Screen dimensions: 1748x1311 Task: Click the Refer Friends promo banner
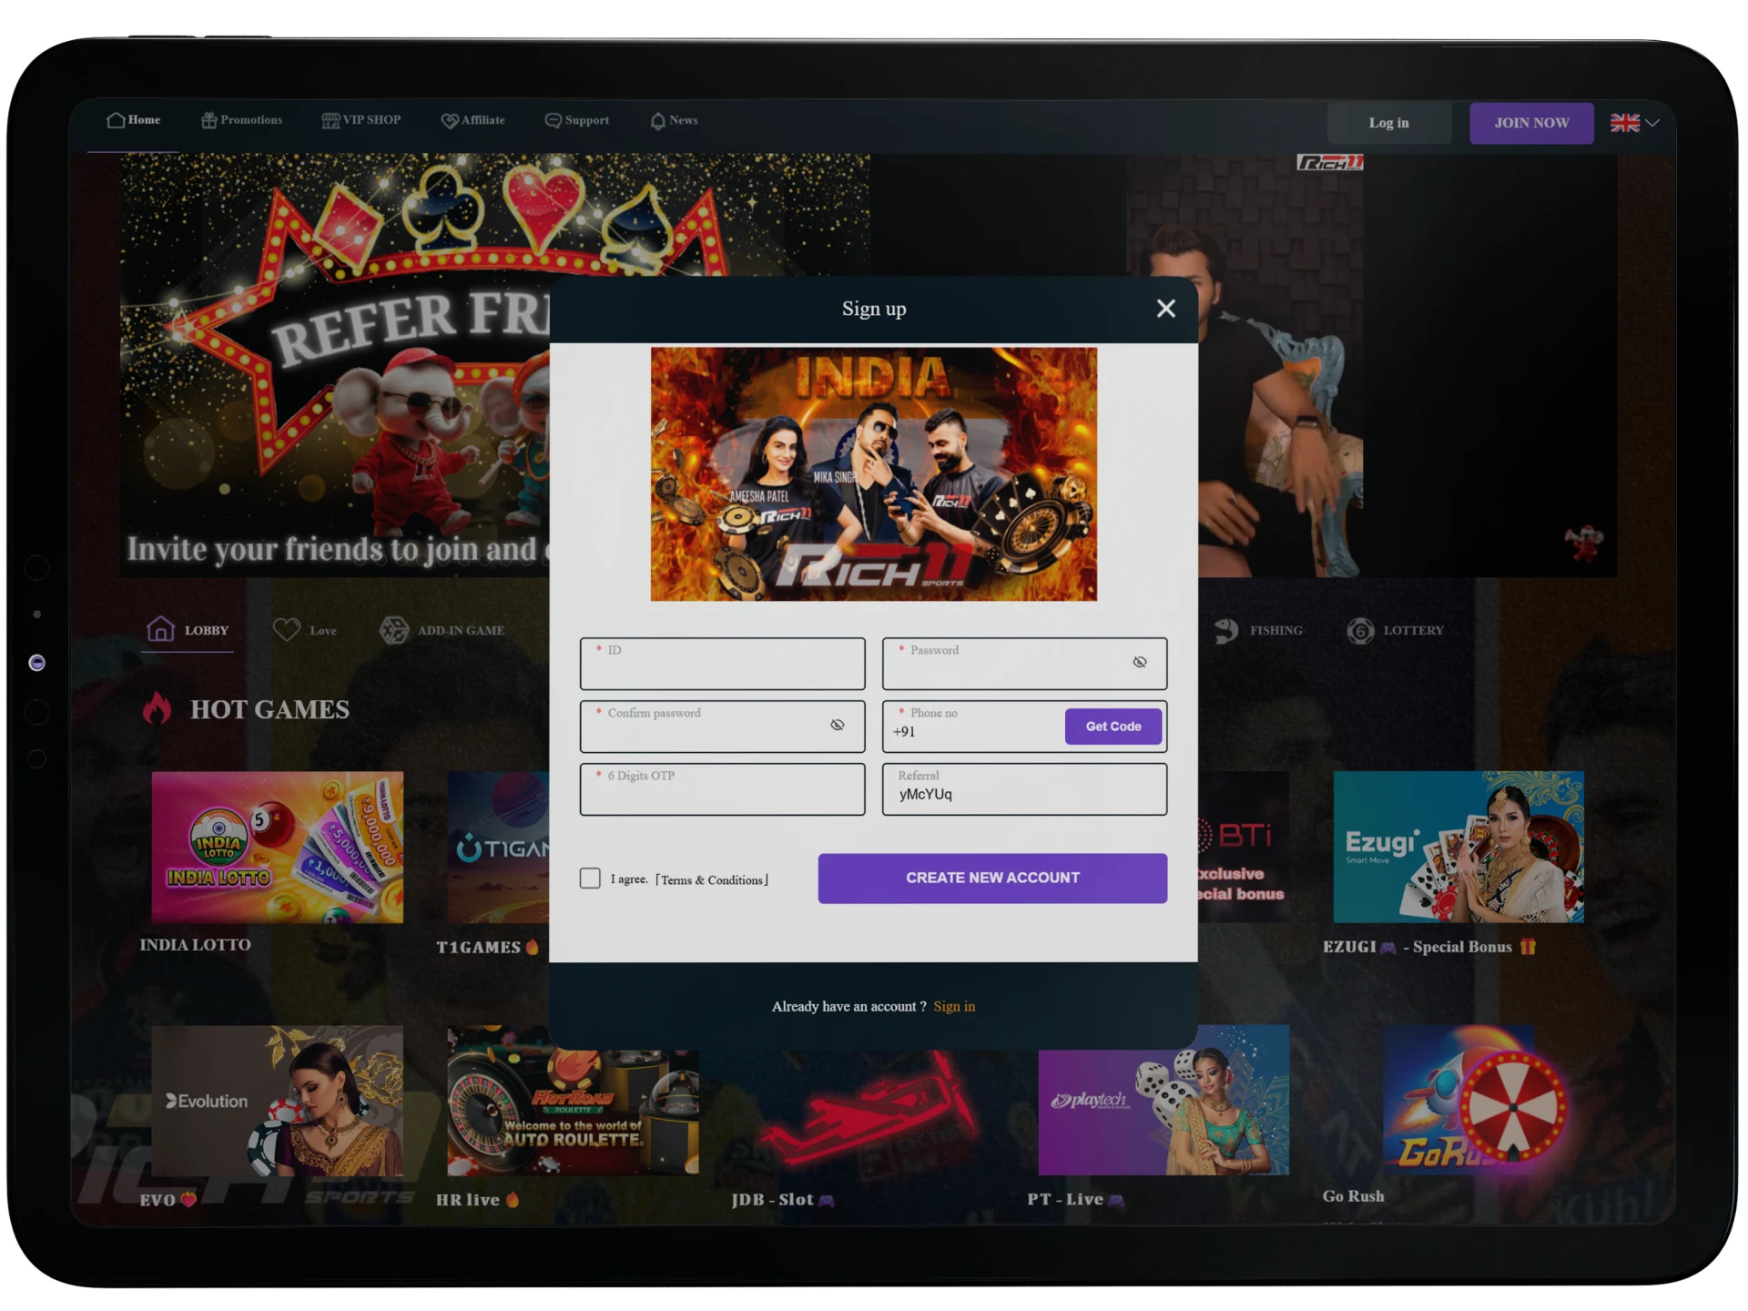(335, 365)
